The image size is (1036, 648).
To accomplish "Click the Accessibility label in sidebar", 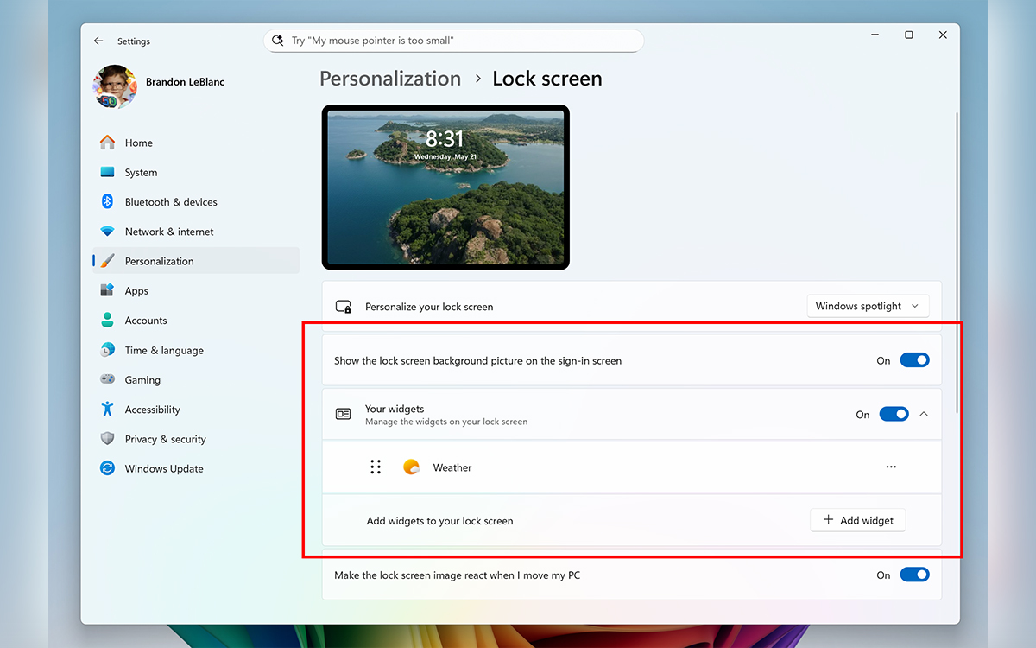I will pyautogui.click(x=152, y=410).
